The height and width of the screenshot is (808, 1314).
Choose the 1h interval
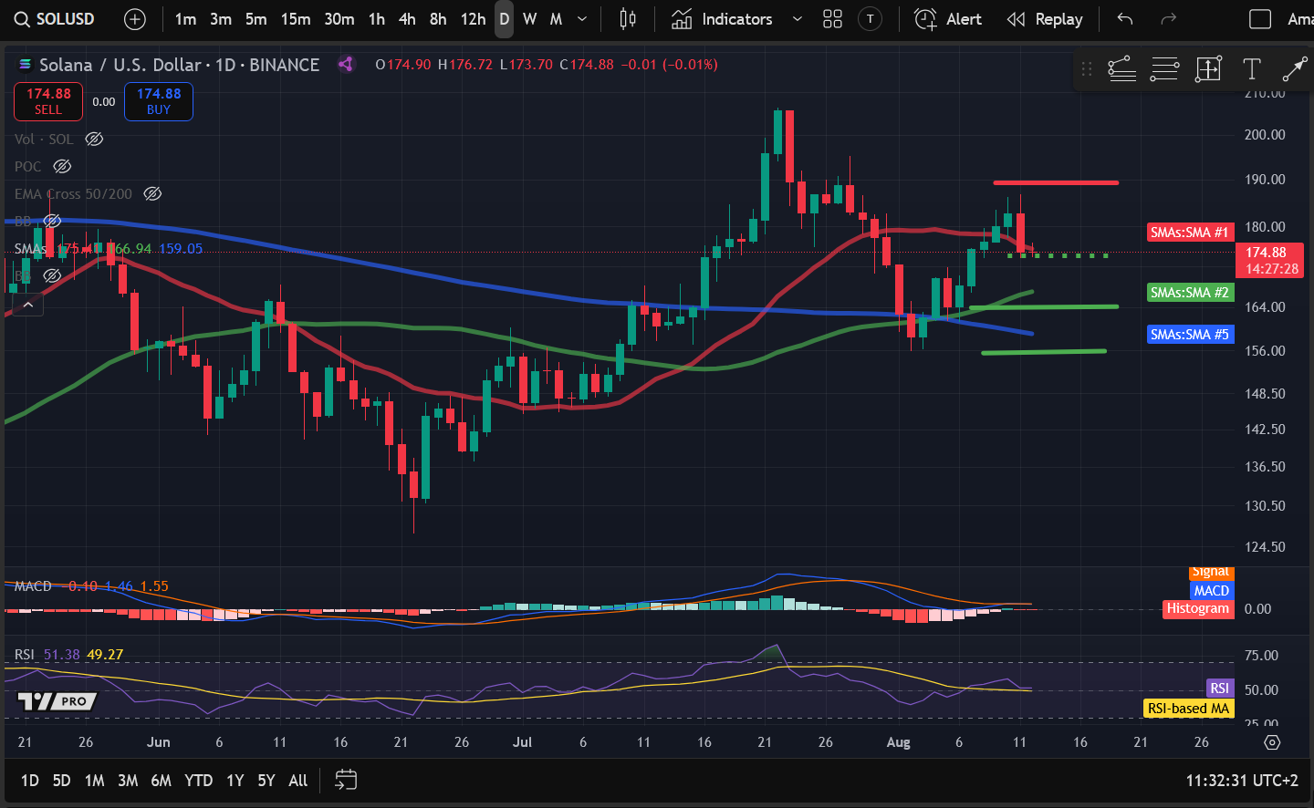pyautogui.click(x=377, y=19)
